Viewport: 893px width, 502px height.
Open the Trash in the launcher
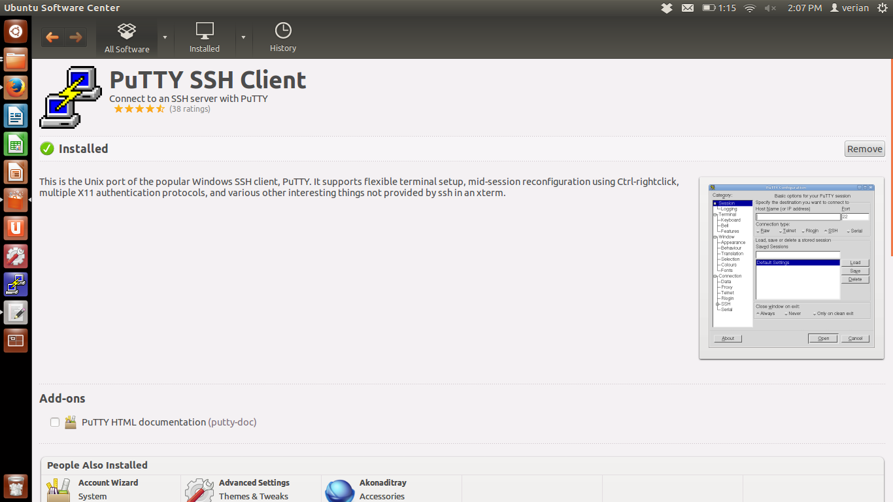[16, 487]
